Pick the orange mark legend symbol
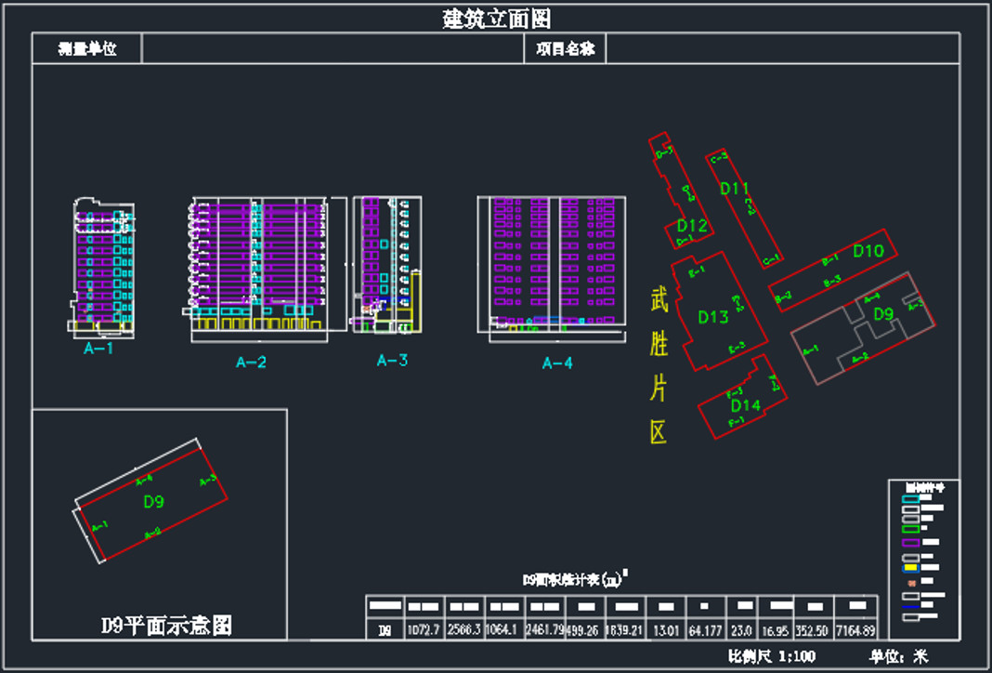The image size is (992, 673). pyautogui.click(x=911, y=583)
